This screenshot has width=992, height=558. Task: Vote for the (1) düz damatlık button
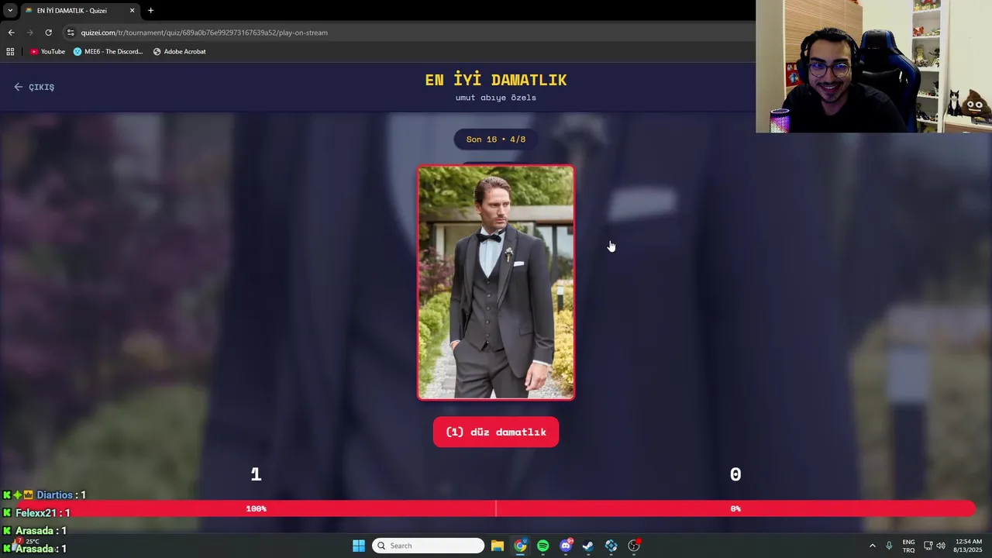click(x=496, y=432)
